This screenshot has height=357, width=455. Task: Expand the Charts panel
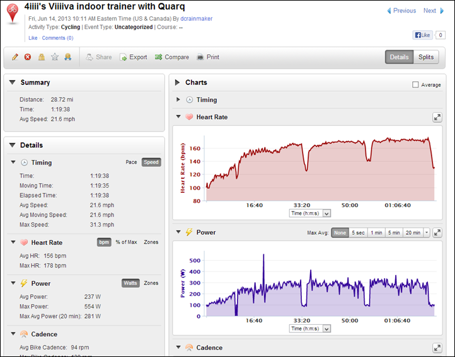pos(177,82)
